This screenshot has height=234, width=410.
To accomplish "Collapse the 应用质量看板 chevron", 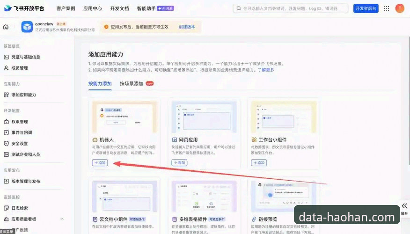I will [62, 219].
